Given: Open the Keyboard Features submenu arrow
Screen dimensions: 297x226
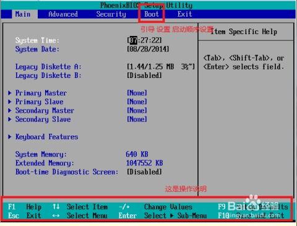Looking at the screenshot, I should pos(9,137).
